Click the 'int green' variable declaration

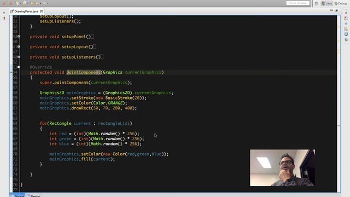point(61,138)
